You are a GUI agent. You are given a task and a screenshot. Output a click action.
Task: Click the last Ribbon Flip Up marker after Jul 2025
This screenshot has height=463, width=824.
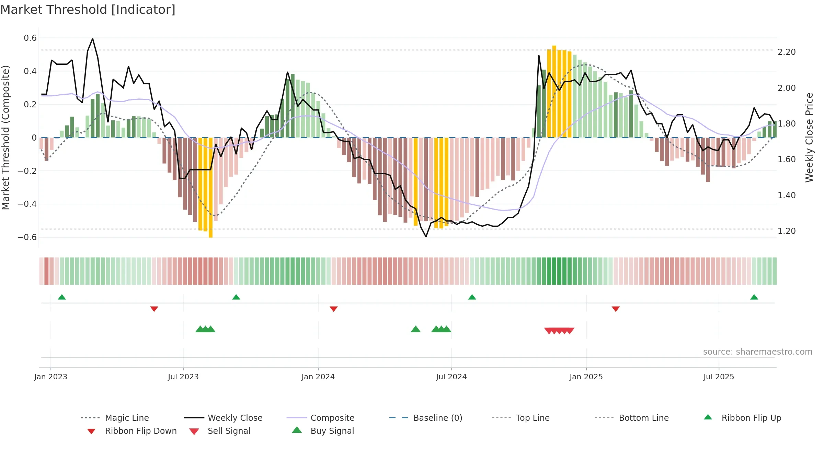coord(754,297)
